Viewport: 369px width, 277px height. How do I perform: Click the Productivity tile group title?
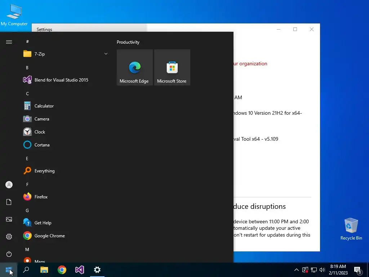(128, 42)
